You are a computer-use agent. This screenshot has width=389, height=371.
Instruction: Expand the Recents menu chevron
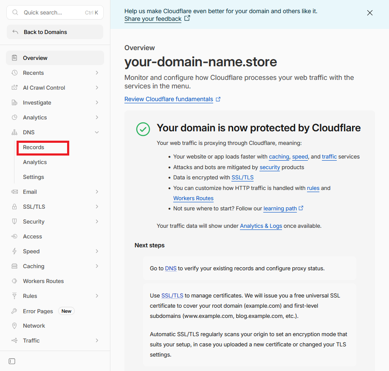pos(97,73)
